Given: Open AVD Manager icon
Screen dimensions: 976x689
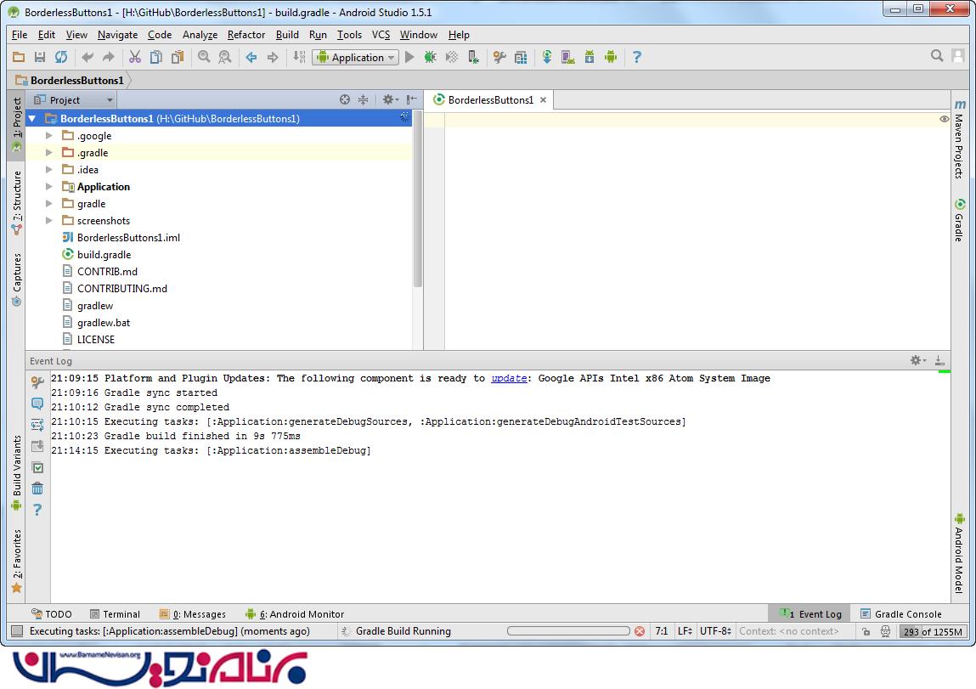Looking at the screenshot, I should pyautogui.click(x=568, y=57).
